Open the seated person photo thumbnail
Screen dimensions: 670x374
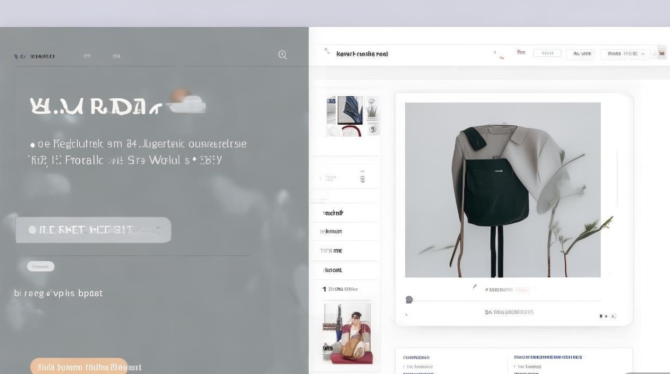click(347, 331)
